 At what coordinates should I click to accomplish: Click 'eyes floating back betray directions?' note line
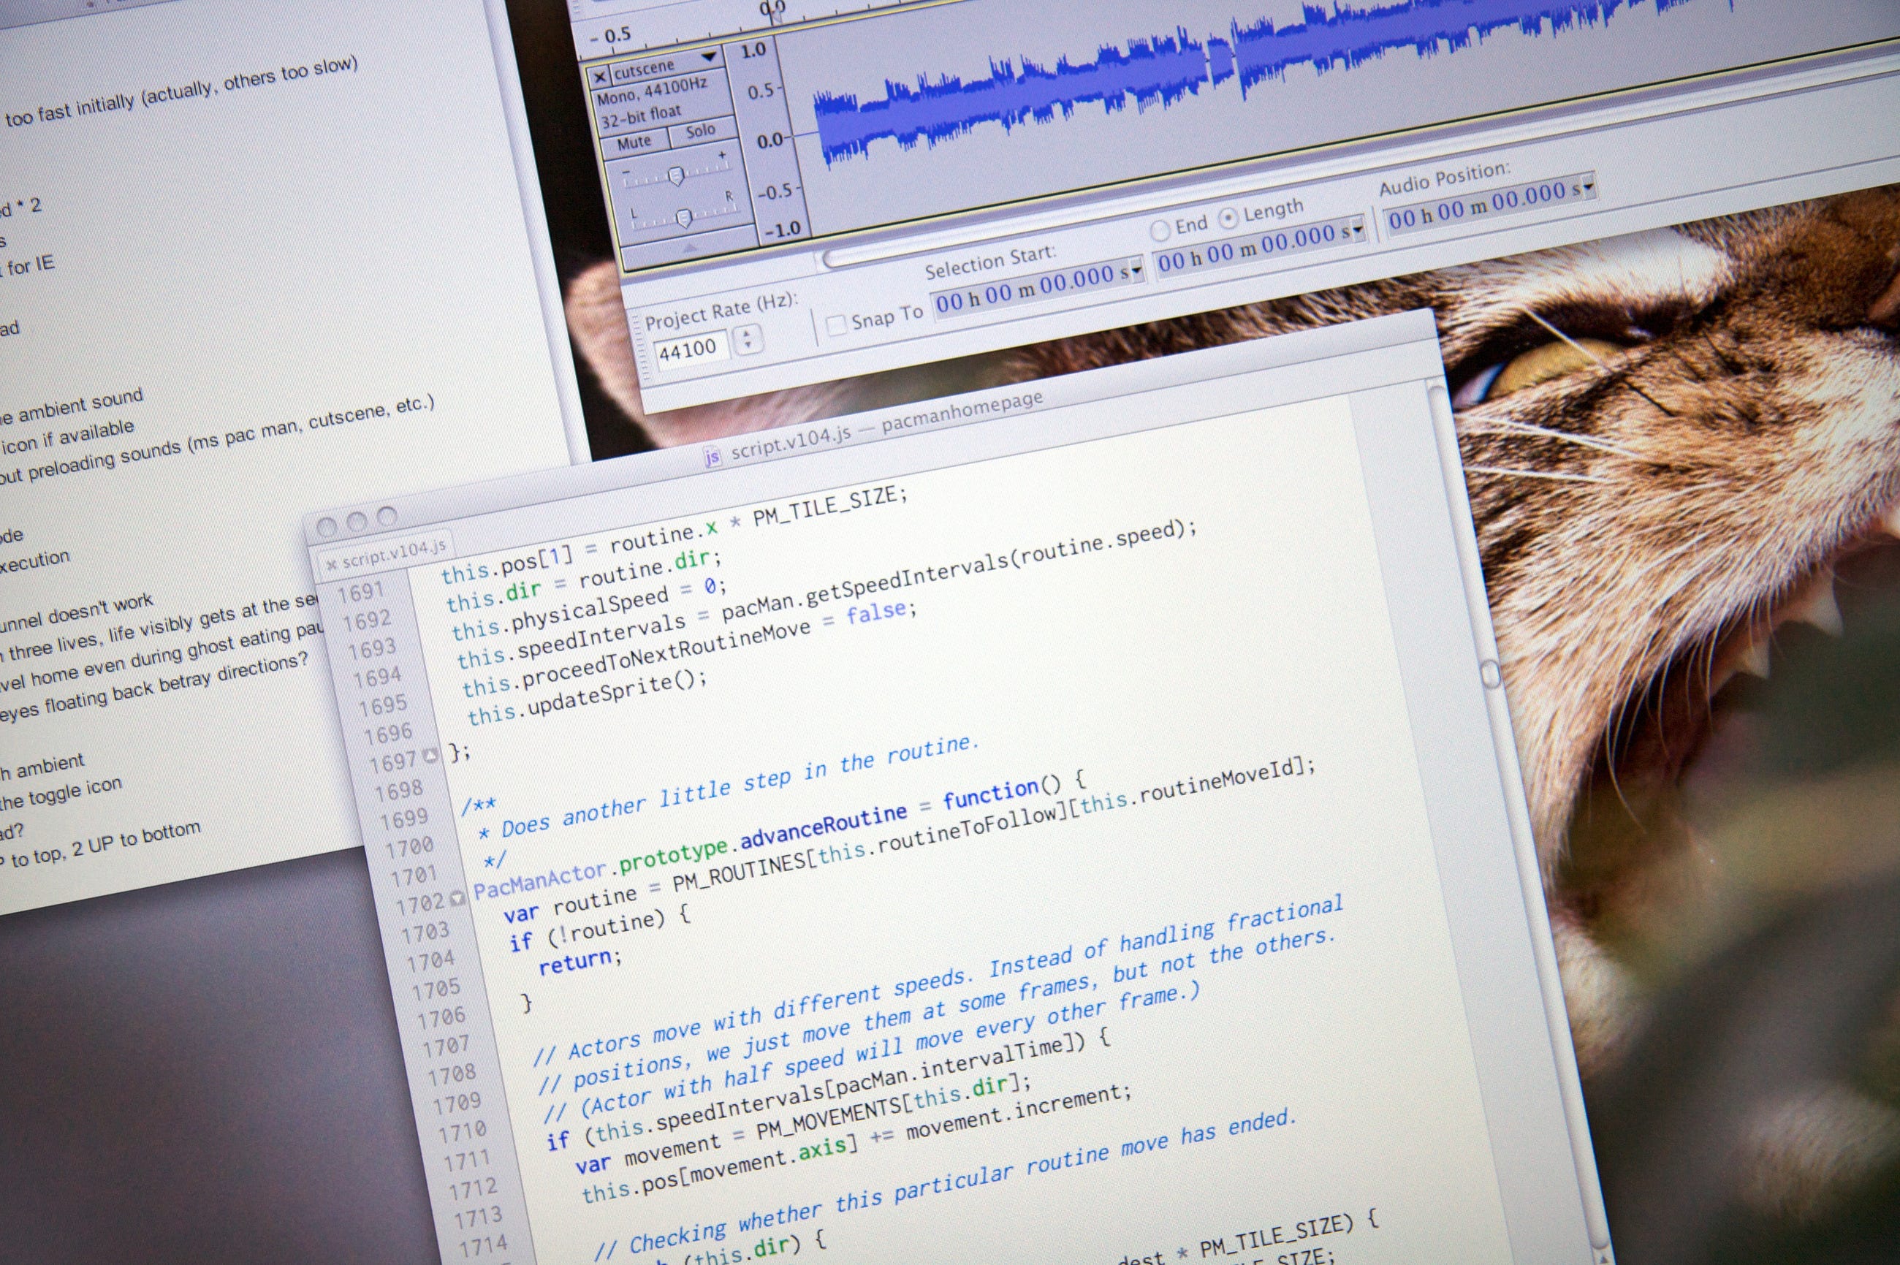click(153, 688)
